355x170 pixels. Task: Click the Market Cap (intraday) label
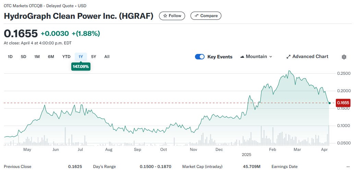pos(203,167)
